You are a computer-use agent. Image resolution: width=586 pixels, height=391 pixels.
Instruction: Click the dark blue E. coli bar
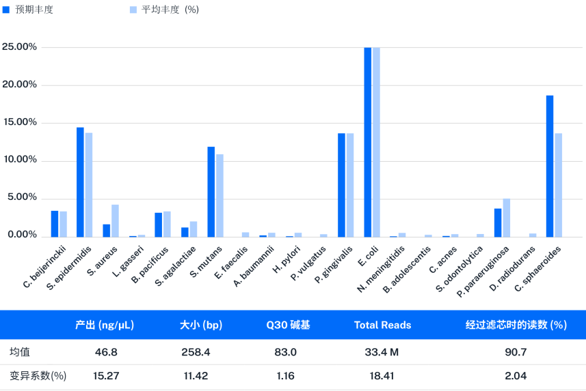(x=368, y=142)
